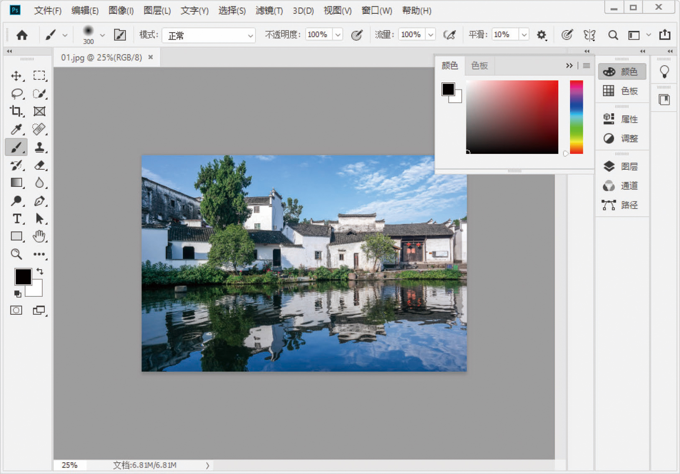Toggle Quick Mask mode
680x474 pixels.
tap(16, 310)
